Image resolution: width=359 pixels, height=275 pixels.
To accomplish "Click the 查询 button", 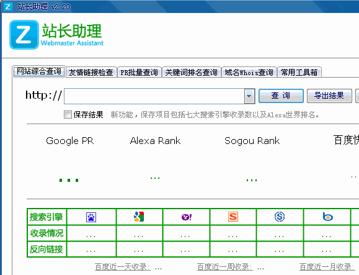I will point(281,96).
